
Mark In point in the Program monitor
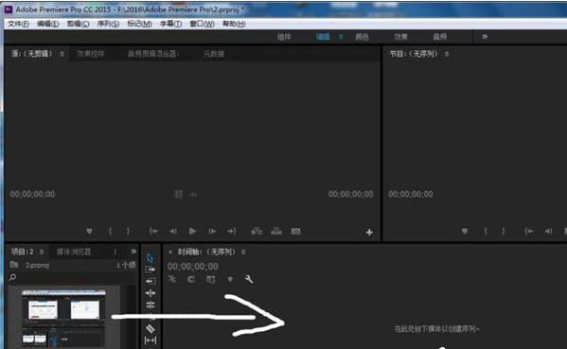click(x=486, y=231)
